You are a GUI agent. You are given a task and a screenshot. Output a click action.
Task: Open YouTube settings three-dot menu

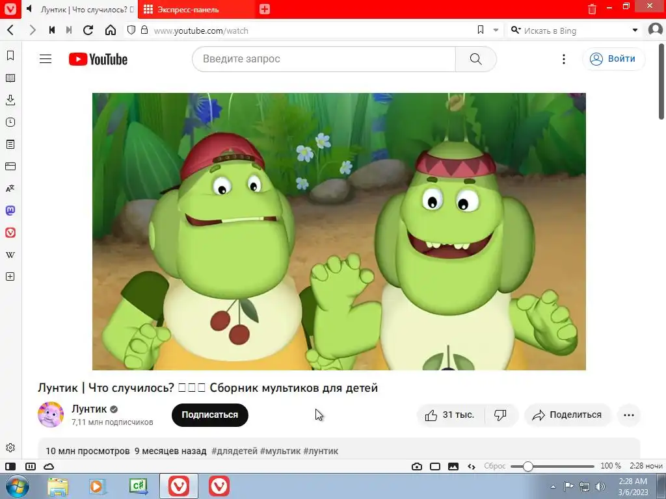tap(564, 59)
